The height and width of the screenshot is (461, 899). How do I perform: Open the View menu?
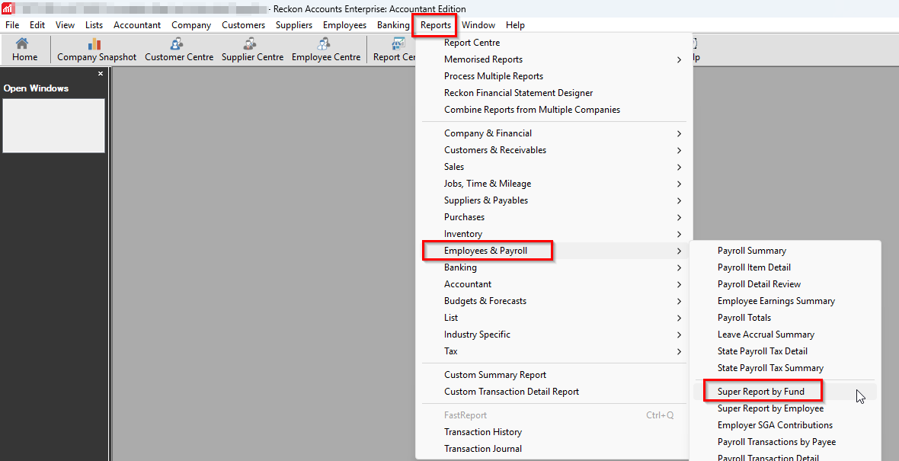point(65,25)
